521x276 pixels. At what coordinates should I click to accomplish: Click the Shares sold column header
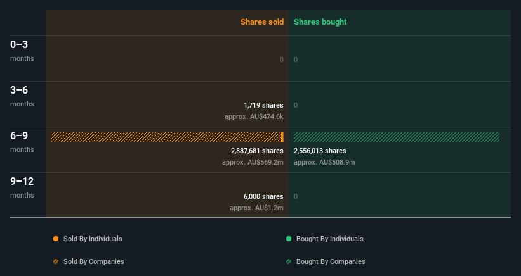click(262, 22)
